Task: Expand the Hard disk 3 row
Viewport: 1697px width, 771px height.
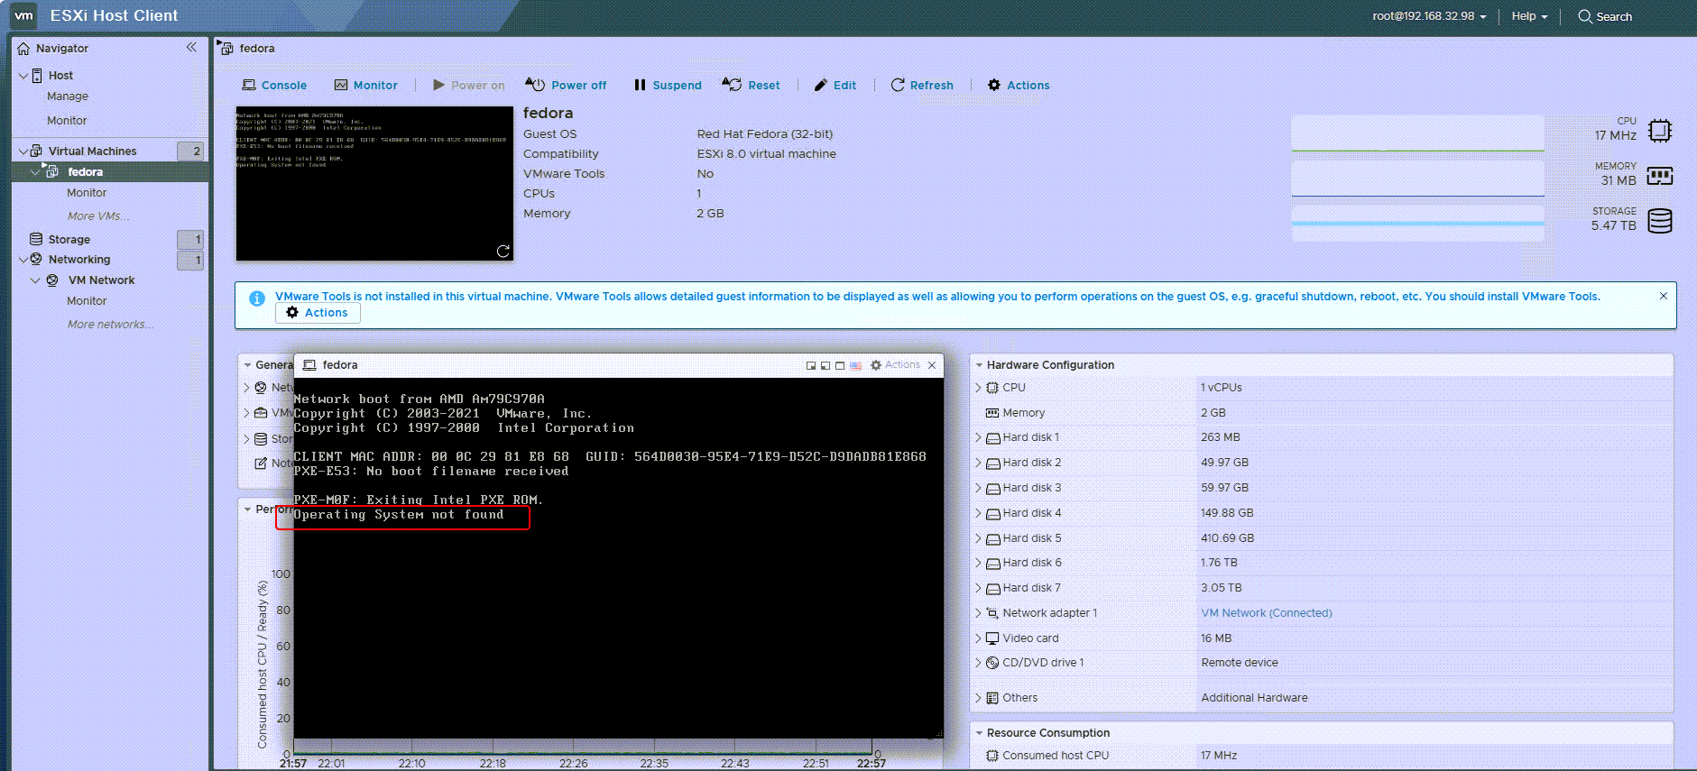Action: [978, 488]
